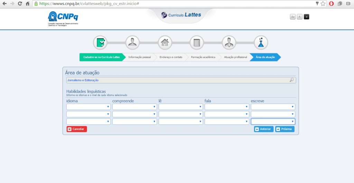The image size is (354, 183).
Task: Click the personal information person icon
Action: coord(132,43)
